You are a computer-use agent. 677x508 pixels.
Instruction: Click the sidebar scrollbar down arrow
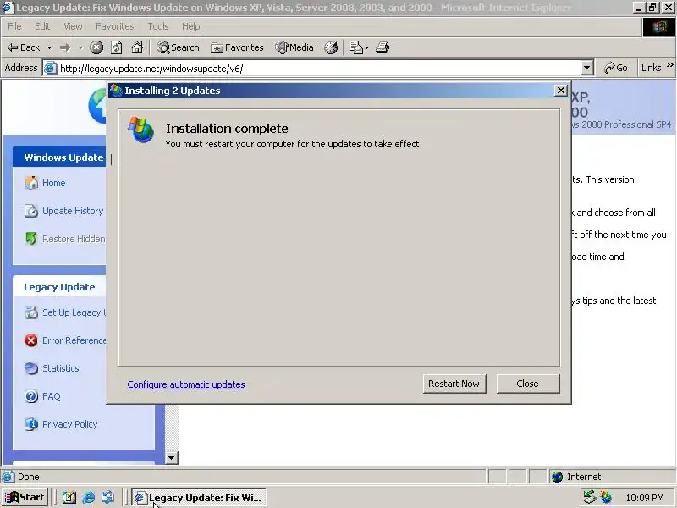coord(172,458)
